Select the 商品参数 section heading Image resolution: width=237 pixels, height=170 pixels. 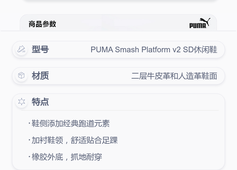(x=42, y=24)
